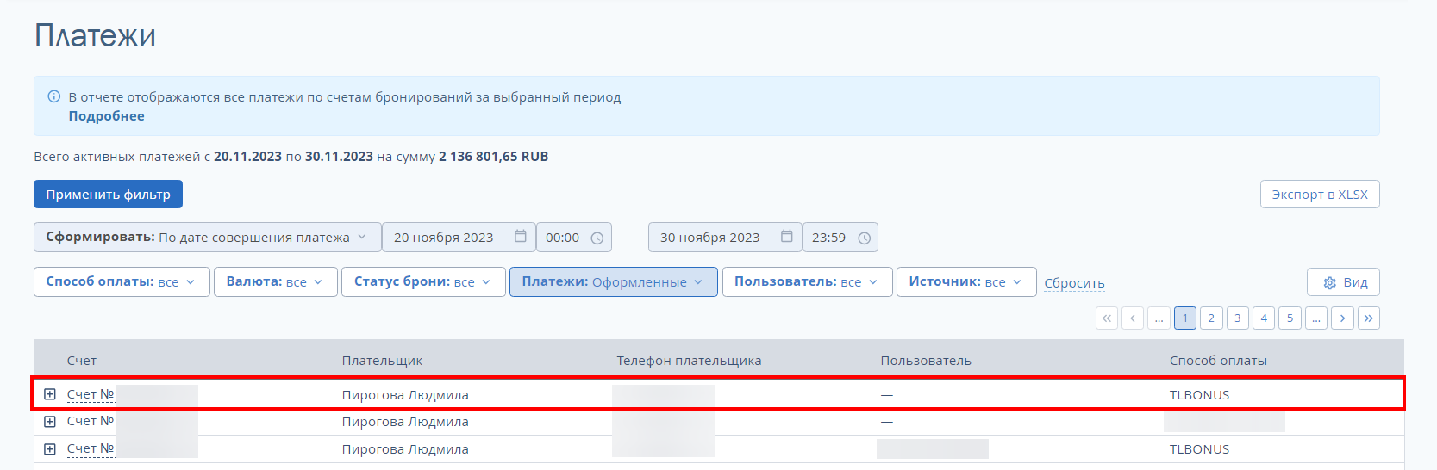Click end time field 23:59
The width and height of the screenshot is (1437, 470).
[840, 238]
